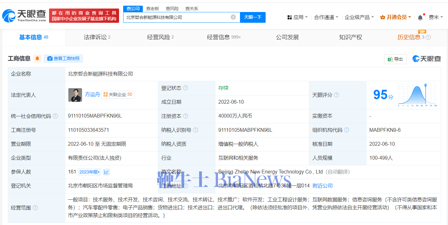Click the help icon beside 天眼评分
Image resolution: width=448 pixels, height=225 pixels.
pyautogui.click(x=337, y=95)
